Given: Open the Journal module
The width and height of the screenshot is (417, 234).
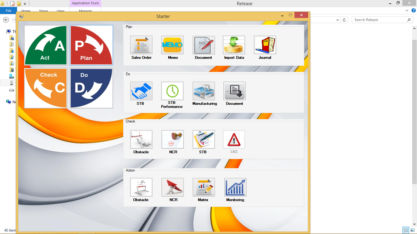Looking at the screenshot, I should (265, 45).
